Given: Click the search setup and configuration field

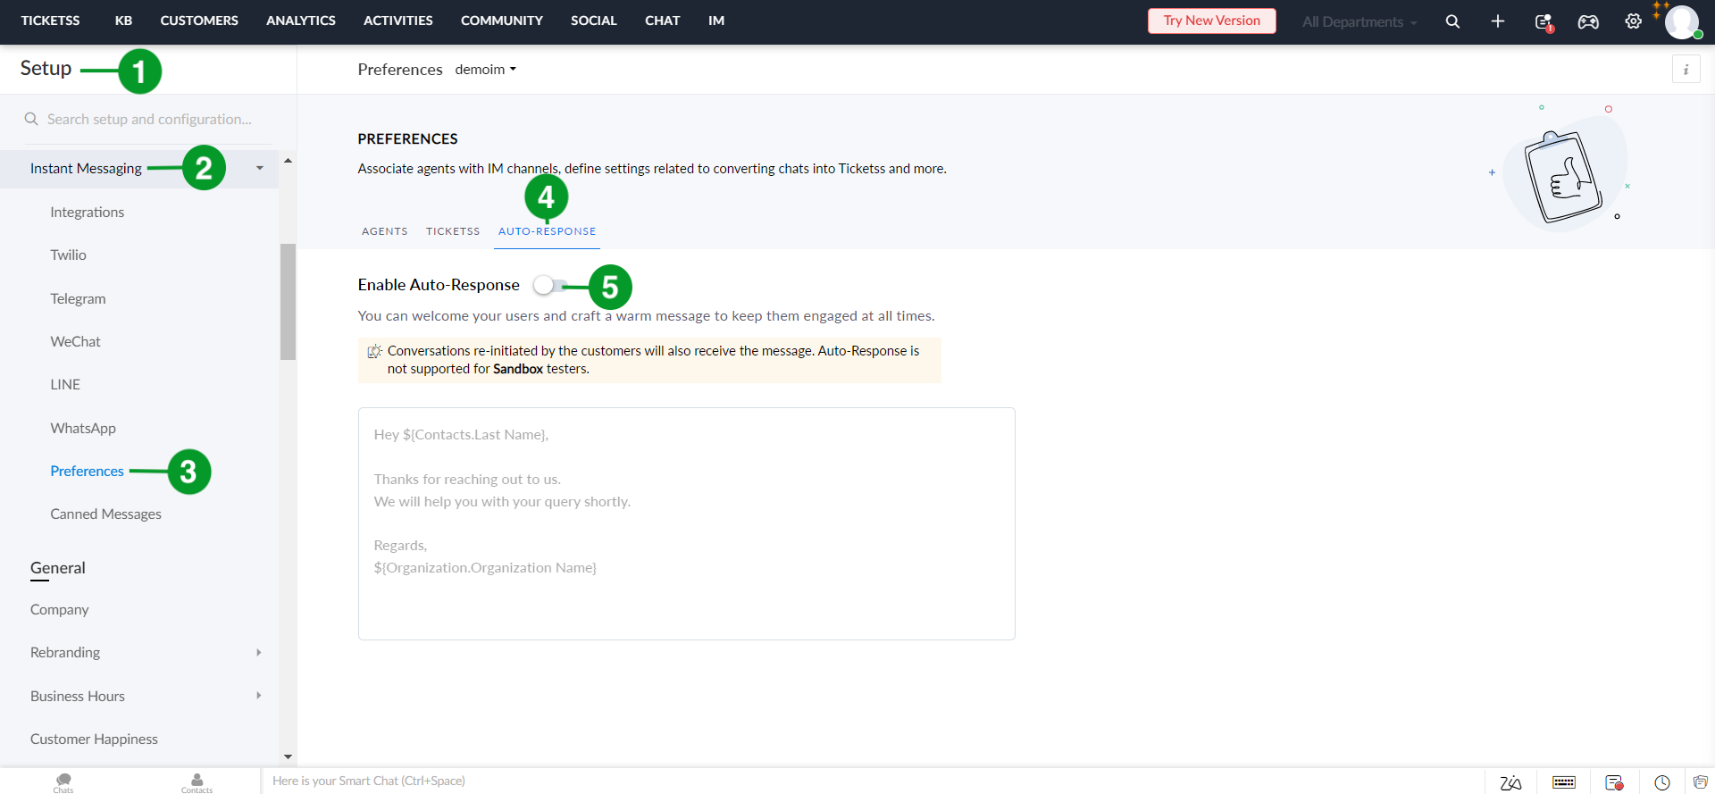Looking at the screenshot, I should click(149, 119).
